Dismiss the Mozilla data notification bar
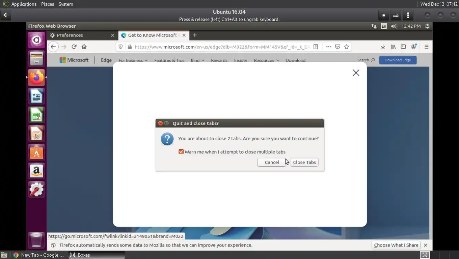The height and width of the screenshot is (259, 459). tap(425, 245)
